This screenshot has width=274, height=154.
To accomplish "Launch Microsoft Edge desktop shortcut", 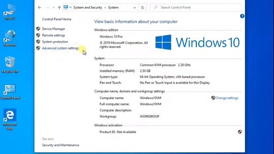I will [10, 119].
